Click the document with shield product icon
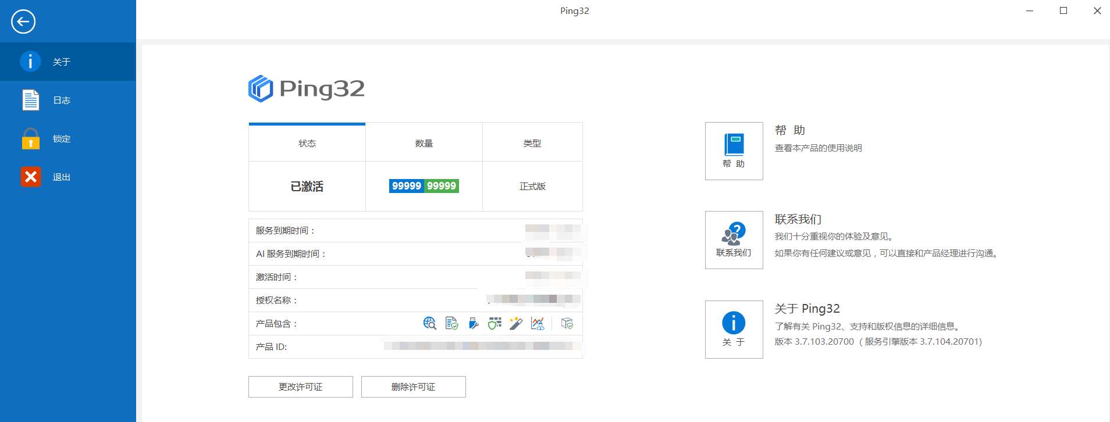 pos(451,323)
